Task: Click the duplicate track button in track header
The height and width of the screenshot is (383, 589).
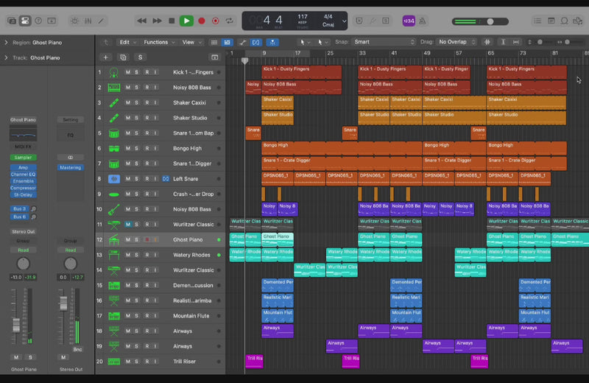Action: point(122,57)
